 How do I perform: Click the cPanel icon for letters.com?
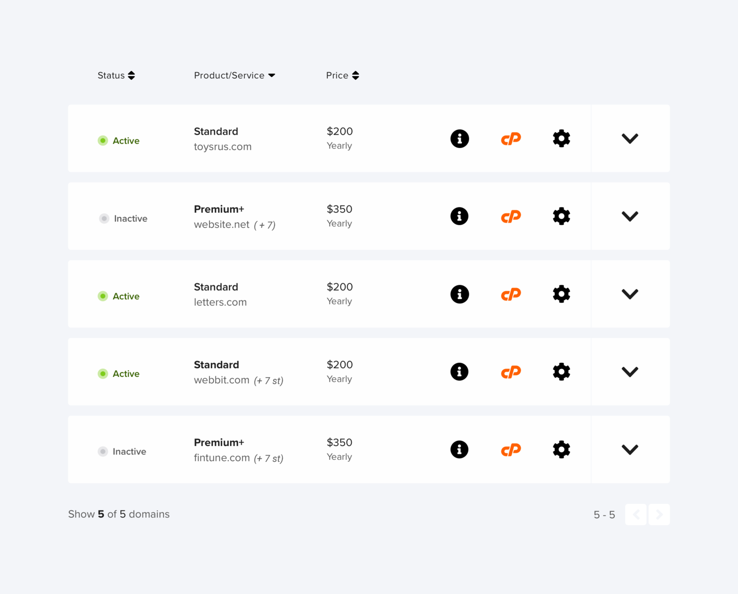click(x=510, y=294)
